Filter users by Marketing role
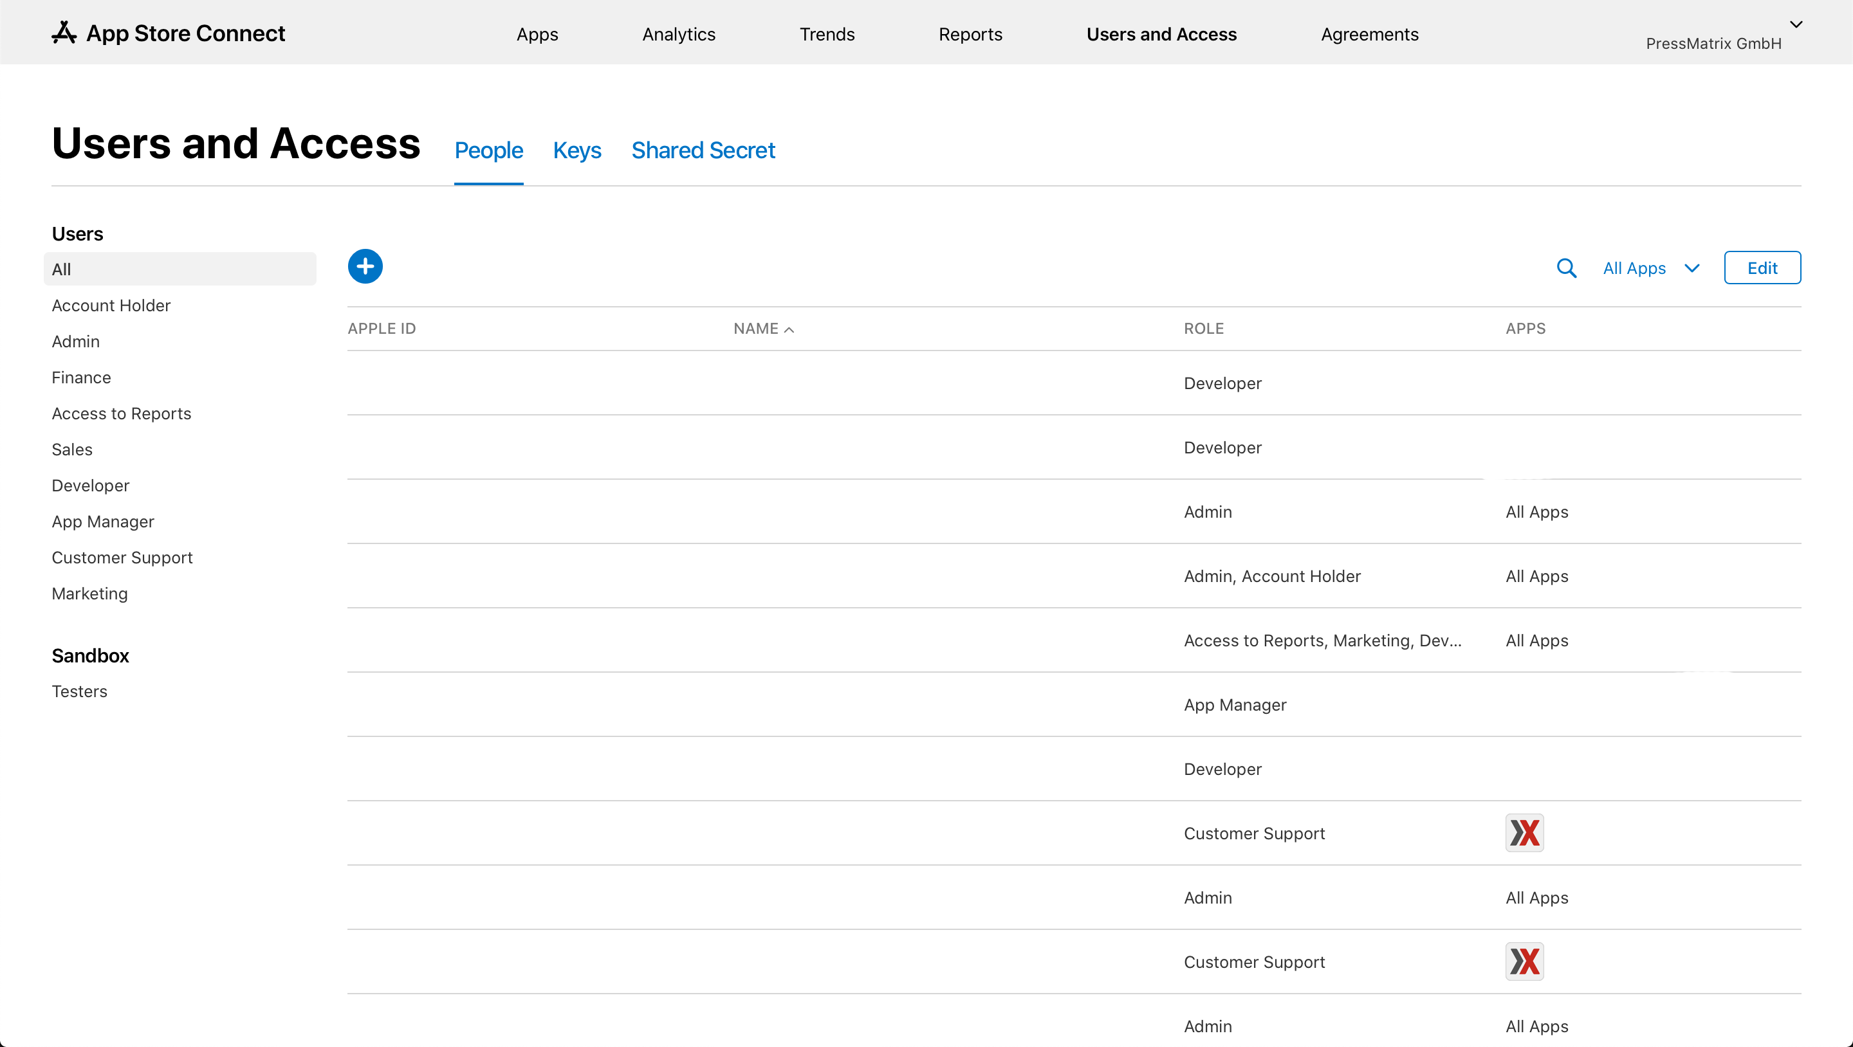Image resolution: width=1853 pixels, height=1047 pixels. point(90,593)
